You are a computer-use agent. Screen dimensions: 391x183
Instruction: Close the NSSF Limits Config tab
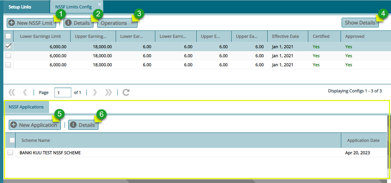[x=100, y=4]
